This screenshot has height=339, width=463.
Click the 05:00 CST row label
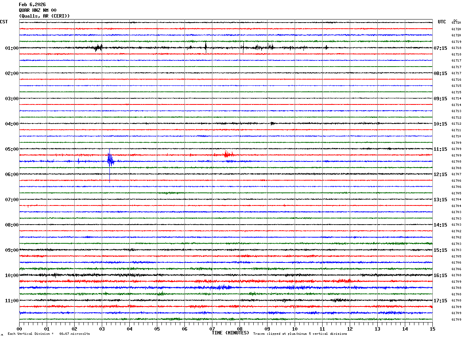tap(12, 149)
